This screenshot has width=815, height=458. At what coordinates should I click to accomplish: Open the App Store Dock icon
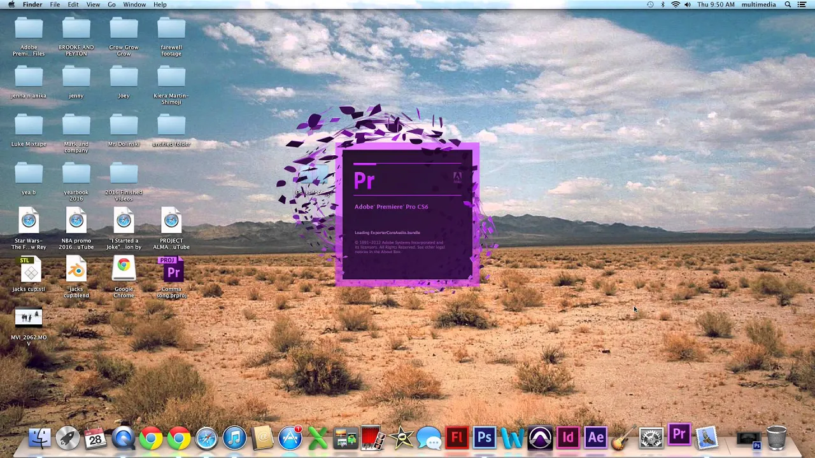pyautogui.click(x=290, y=438)
